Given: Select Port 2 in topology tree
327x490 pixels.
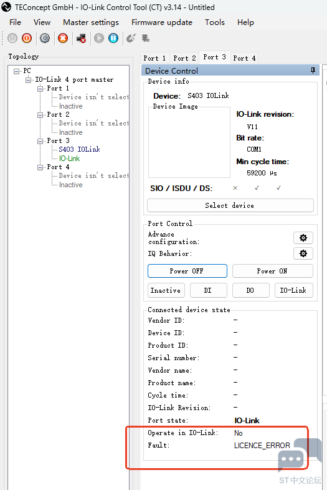Looking at the screenshot, I should click(x=59, y=115).
